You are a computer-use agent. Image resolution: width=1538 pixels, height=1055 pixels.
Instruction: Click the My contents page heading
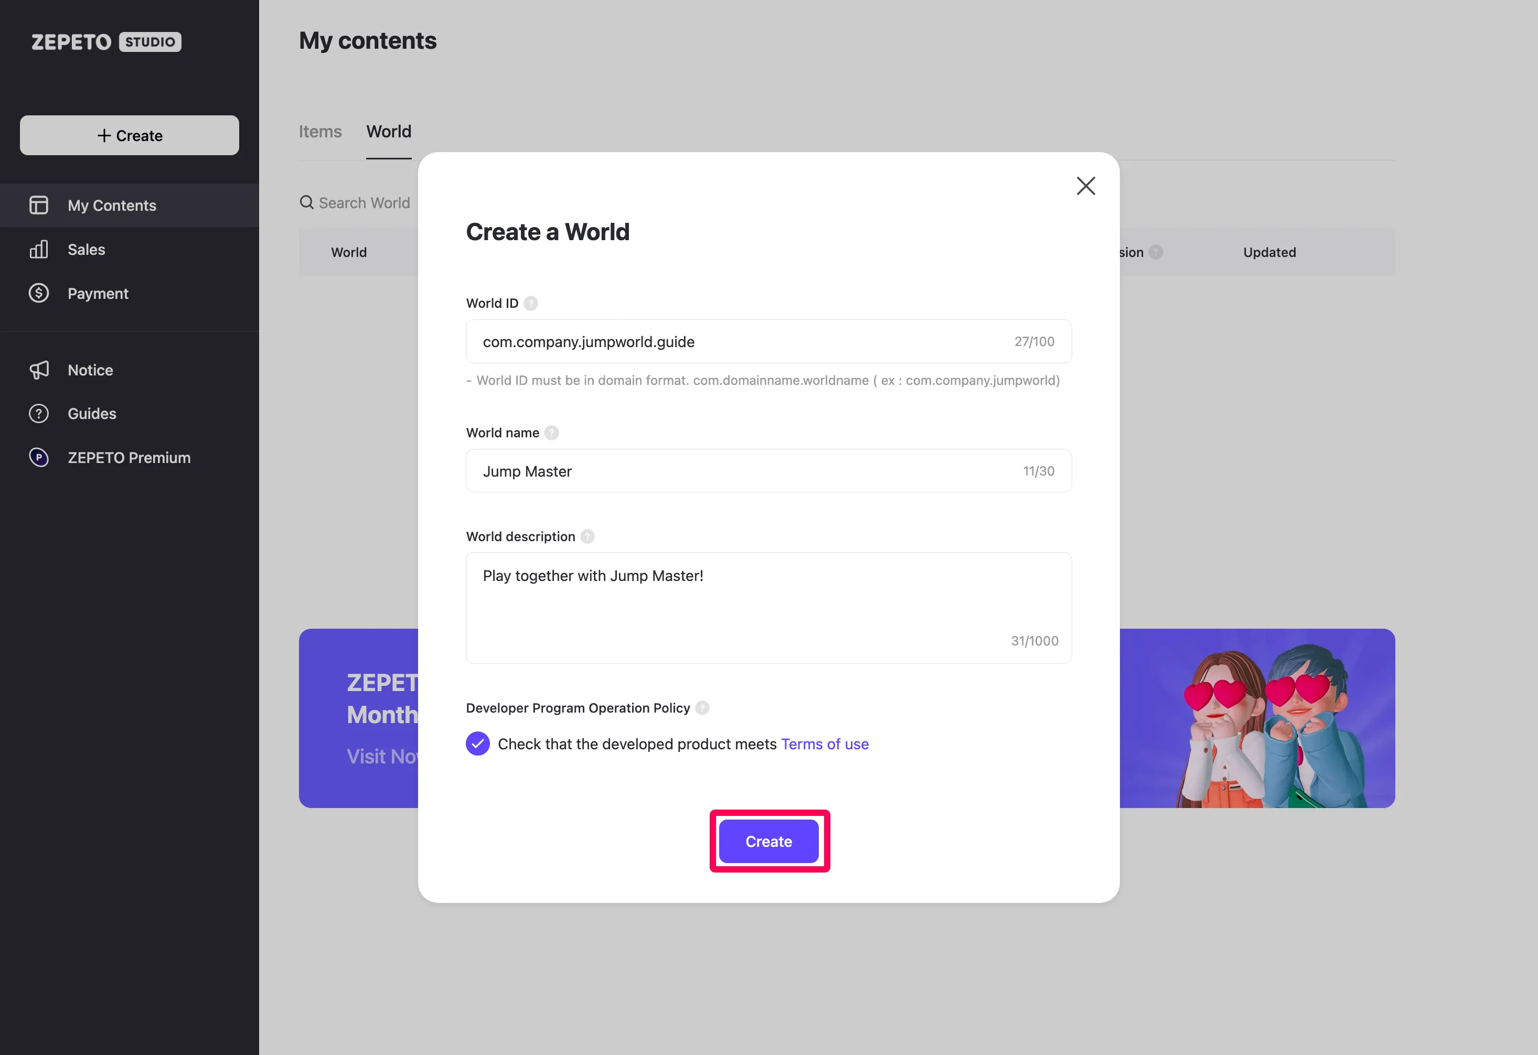(368, 41)
